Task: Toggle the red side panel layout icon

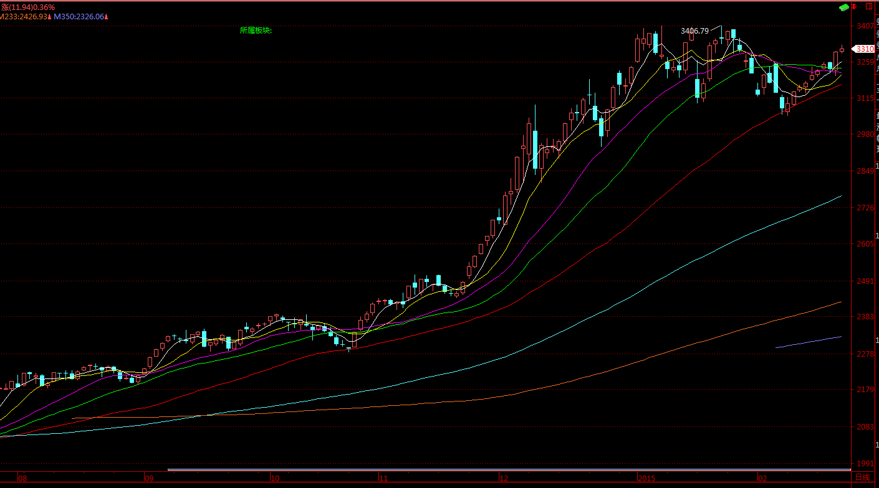Action: pyautogui.click(x=868, y=7)
